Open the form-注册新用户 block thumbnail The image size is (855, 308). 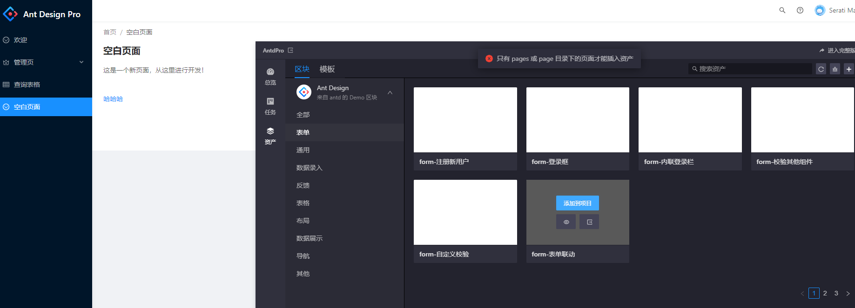click(x=465, y=120)
